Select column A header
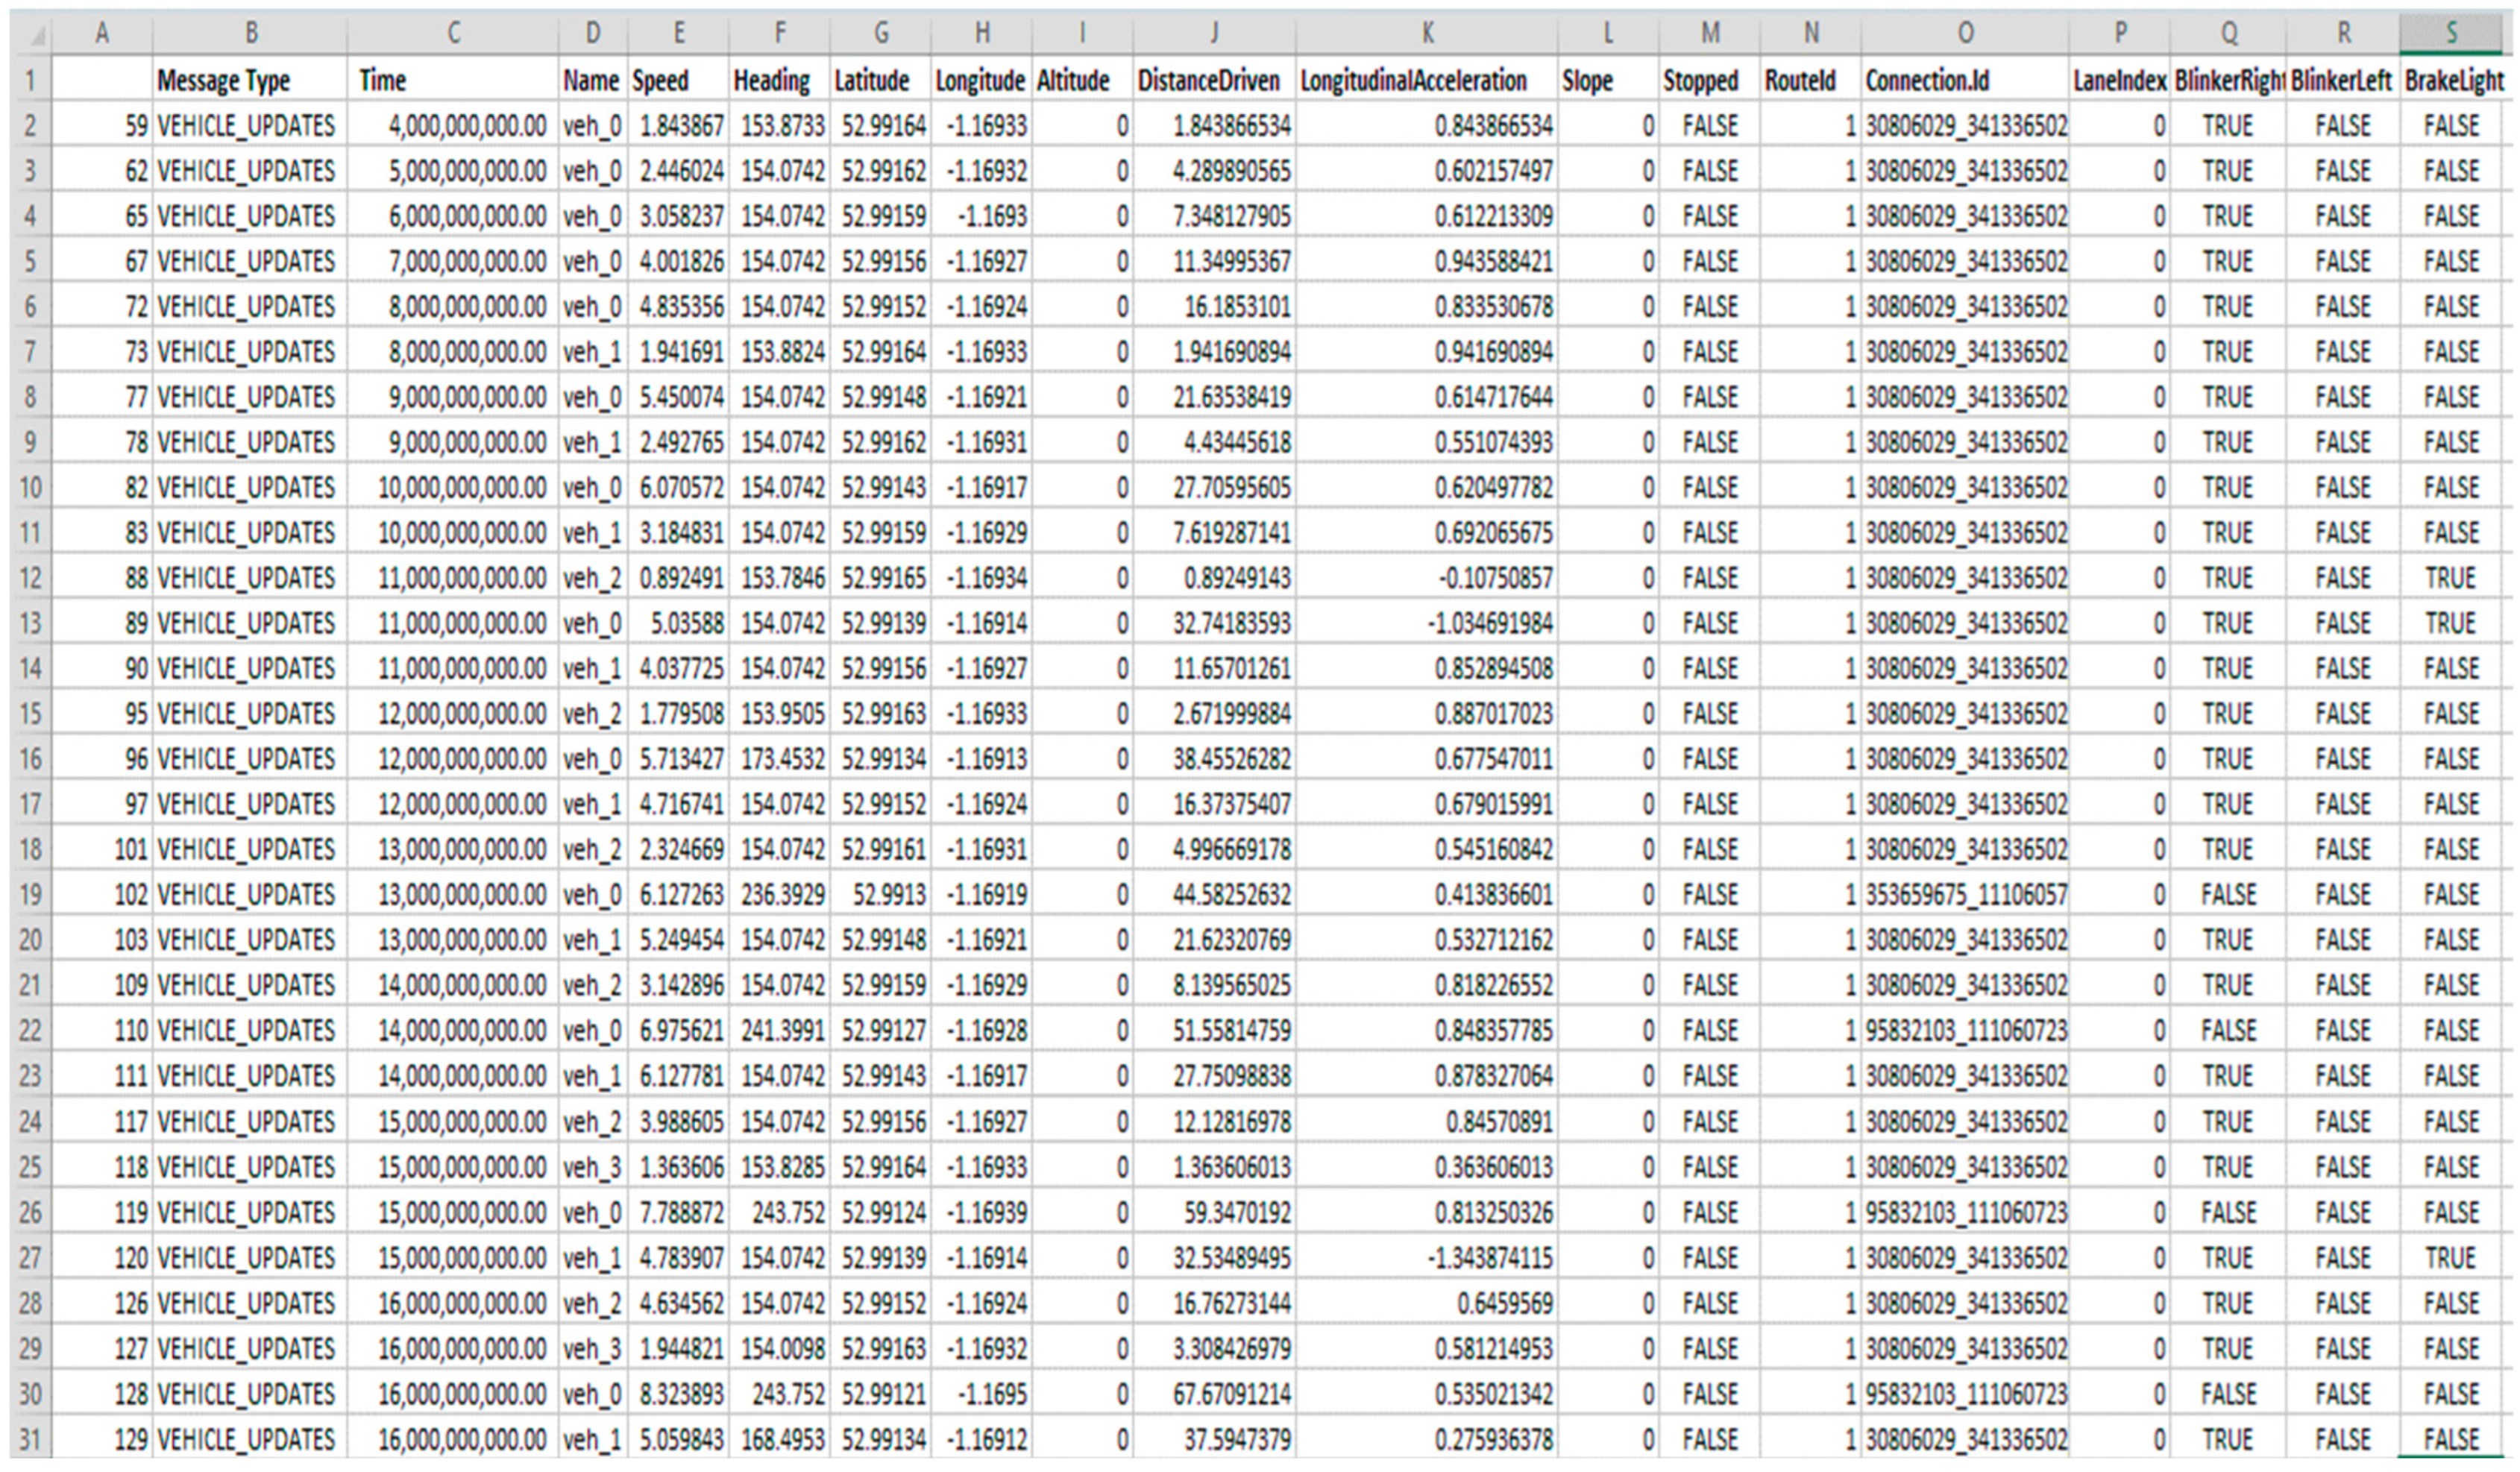 click(101, 34)
